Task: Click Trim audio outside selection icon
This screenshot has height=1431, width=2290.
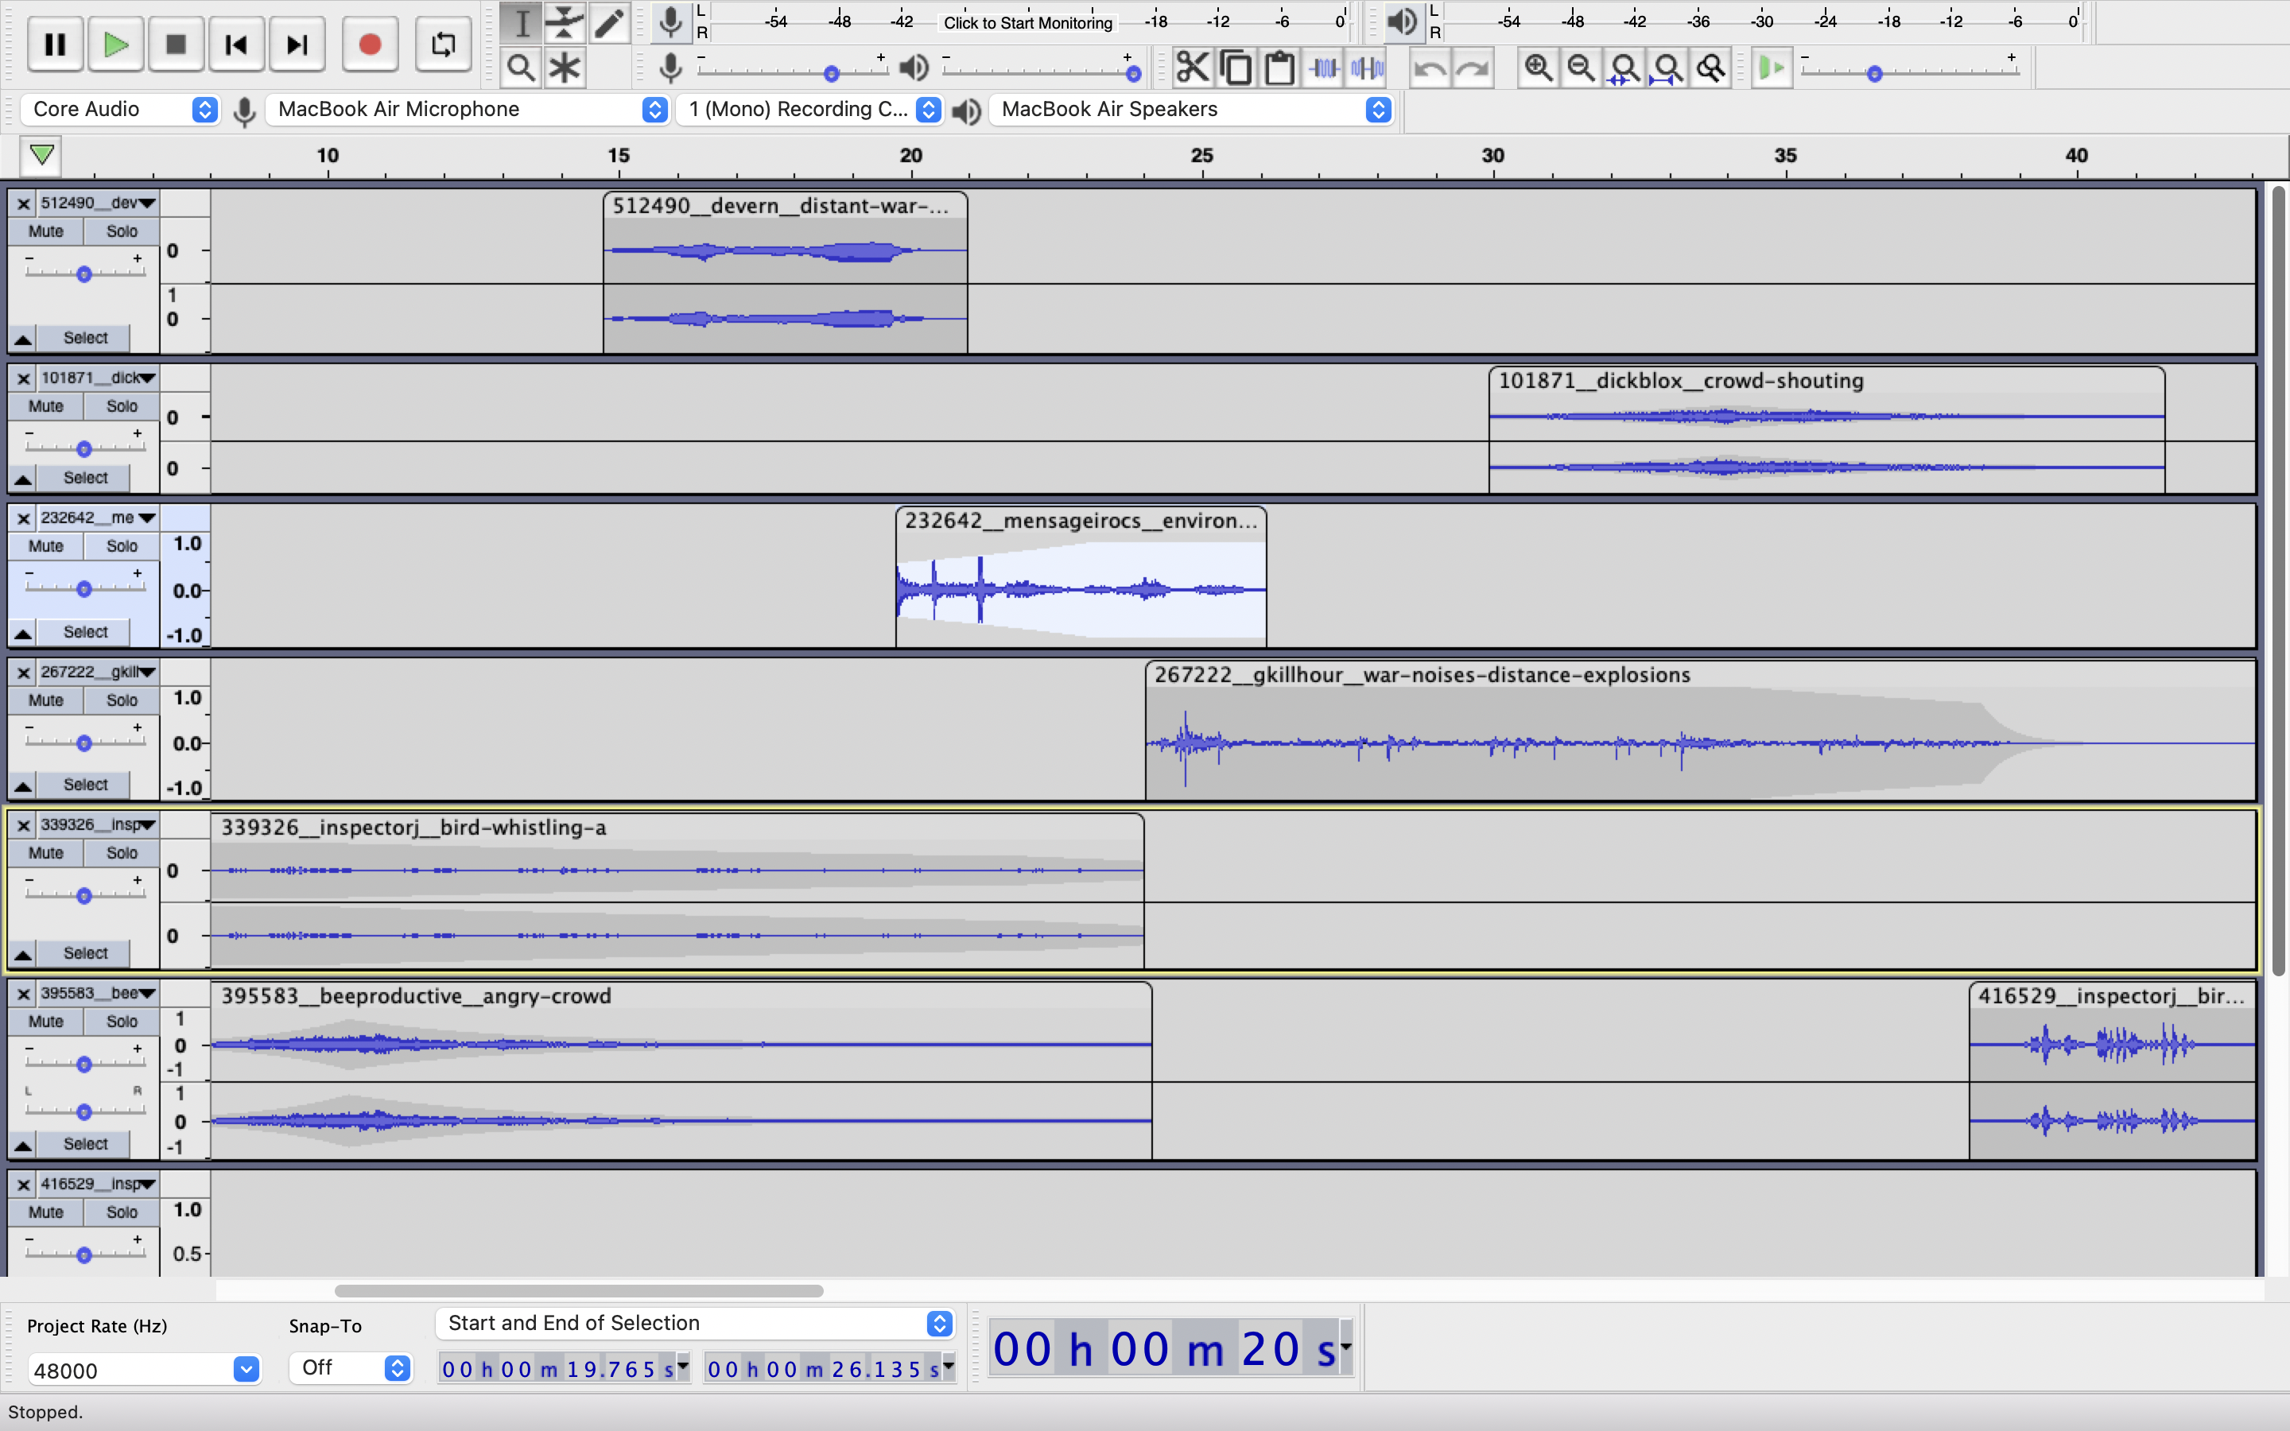Action: pos(1324,68)
